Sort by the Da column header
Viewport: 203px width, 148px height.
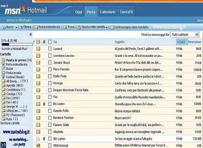coord(55,42)
